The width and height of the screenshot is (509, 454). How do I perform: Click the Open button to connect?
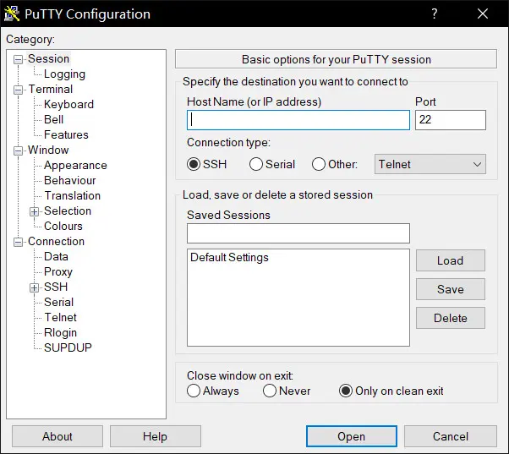click(x=351, y=436)
